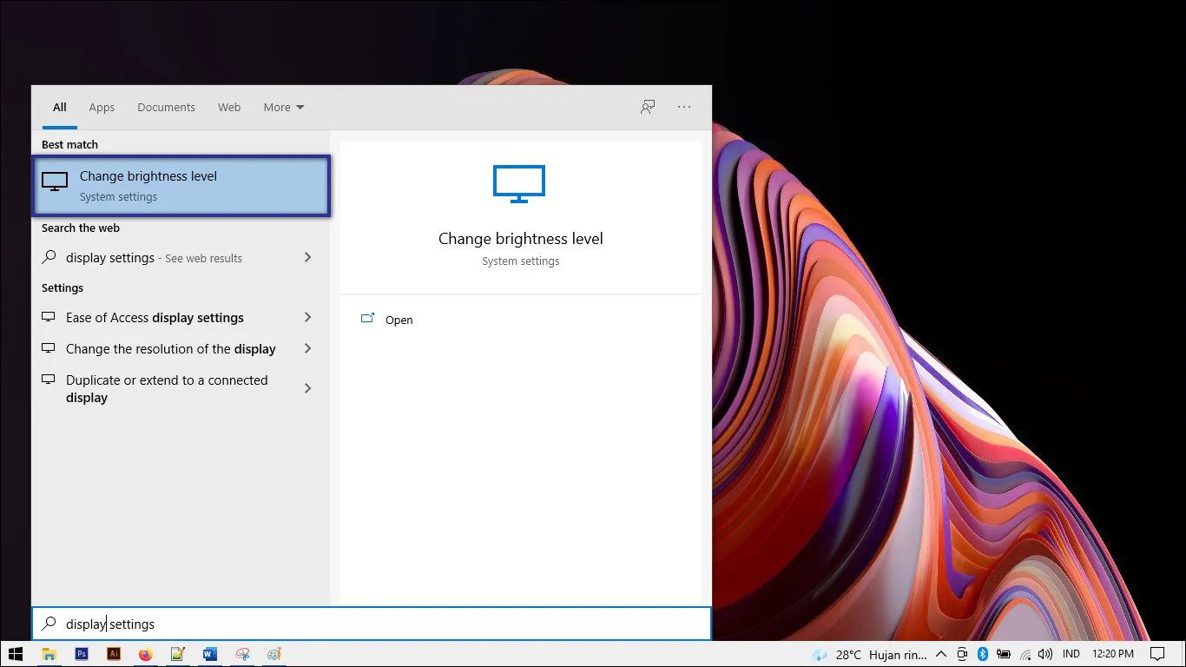Click the search feedback person icon
Viewport: 1186px width, 667px height.
click(x=647, y=107)
